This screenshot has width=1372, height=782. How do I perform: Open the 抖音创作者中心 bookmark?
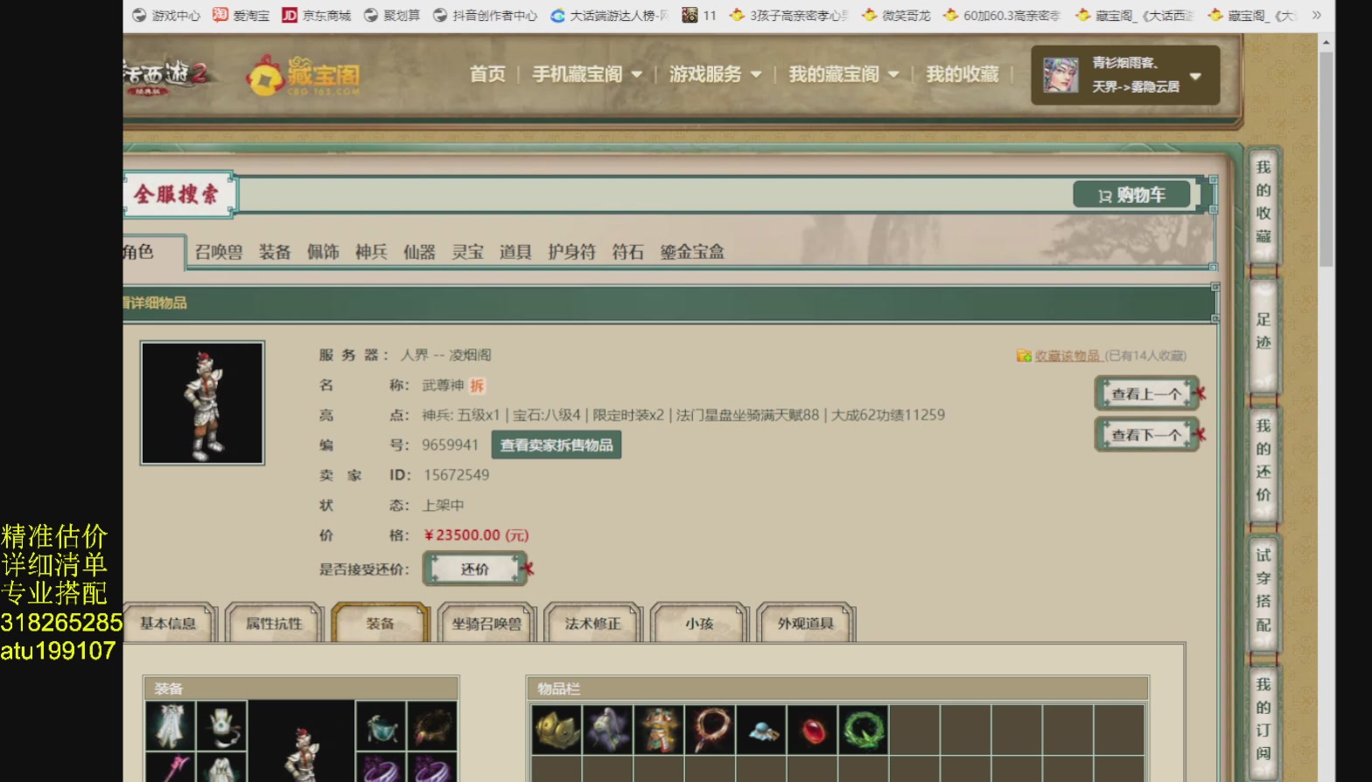tap(485, 16)
